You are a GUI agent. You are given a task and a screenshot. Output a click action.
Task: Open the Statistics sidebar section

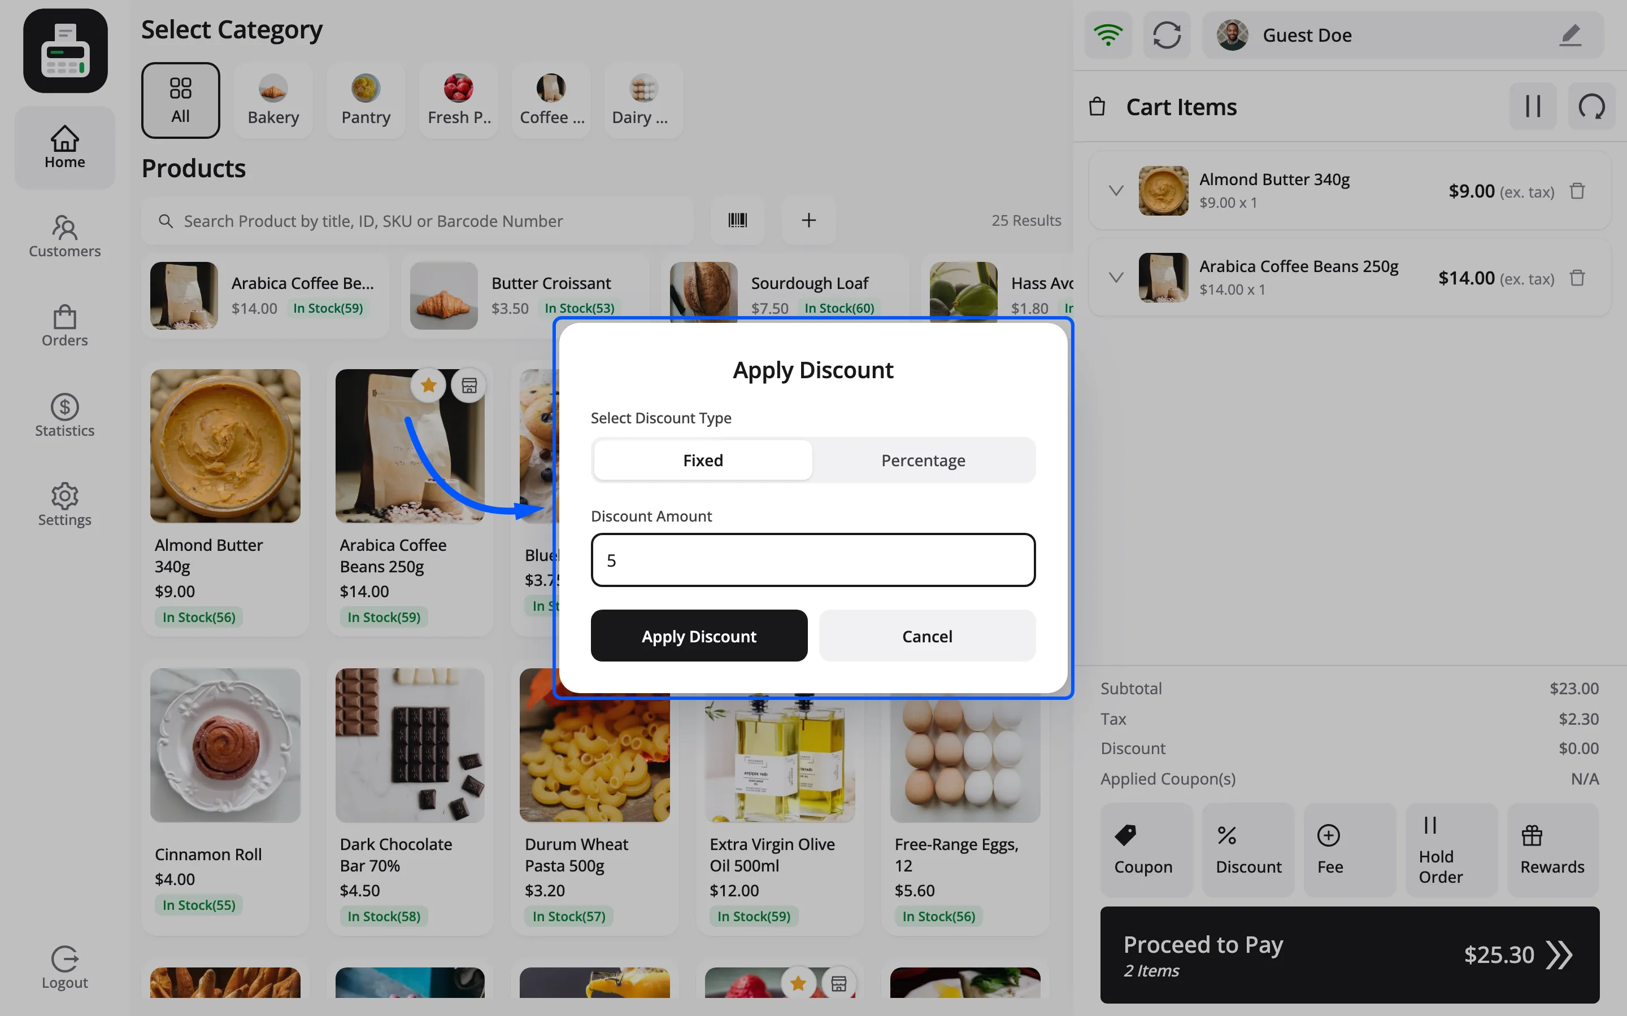[x=64, y=416]
